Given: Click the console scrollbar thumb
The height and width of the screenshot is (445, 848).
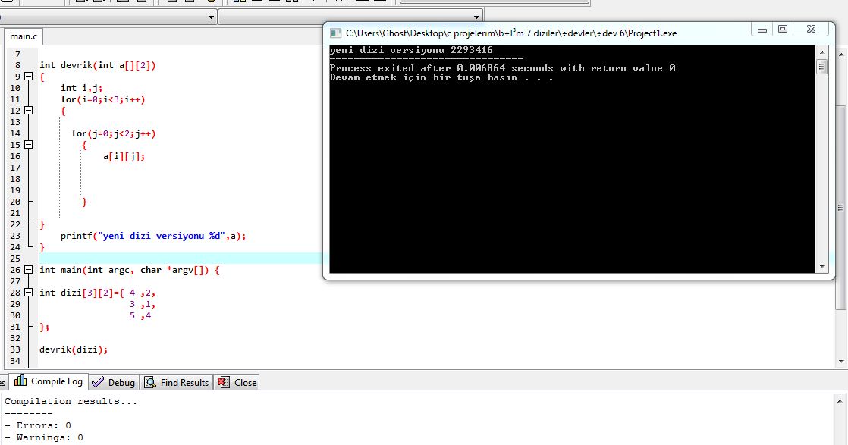Looking at the screenshot, I should (822, 67).
